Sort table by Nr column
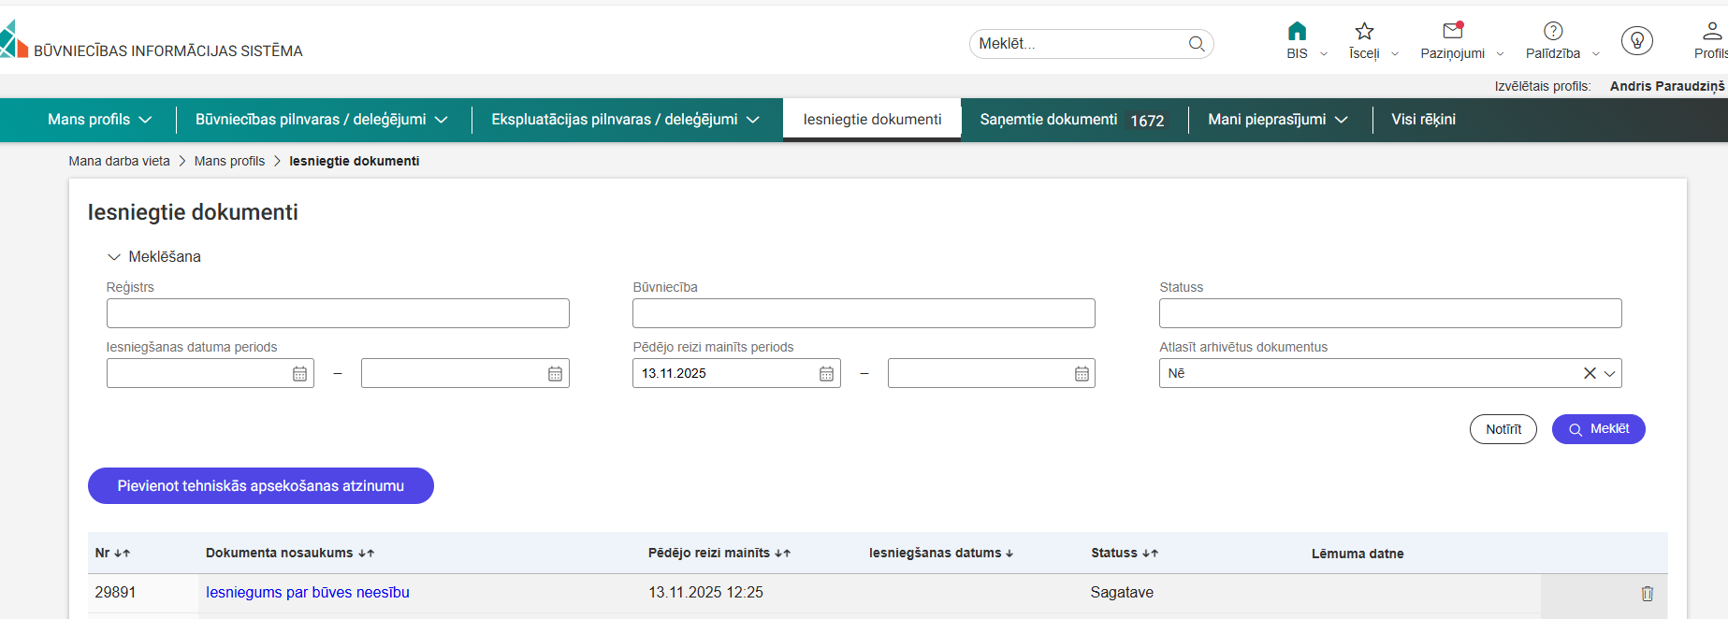The image size is (1728, 619). (112, 554)
